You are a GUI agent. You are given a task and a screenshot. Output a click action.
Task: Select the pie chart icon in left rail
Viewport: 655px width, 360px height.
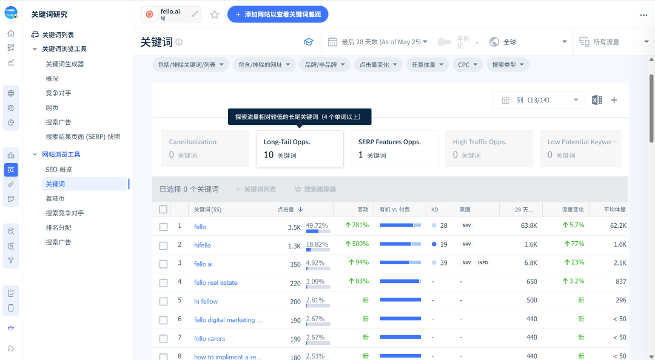pyautogui.click(x=11, y=122)
